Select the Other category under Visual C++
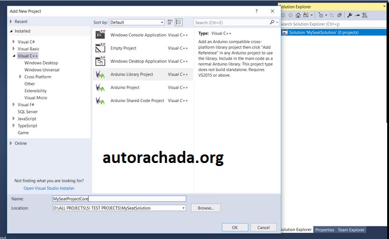Image resolution: width=389 pixels, height=239 pixels. pos(30,84)
